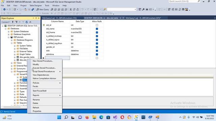Toggle Allow Nulls for std_name
The width and height of the screenshot is (216, 121).
pyautogui.click(x=97, y=29)
